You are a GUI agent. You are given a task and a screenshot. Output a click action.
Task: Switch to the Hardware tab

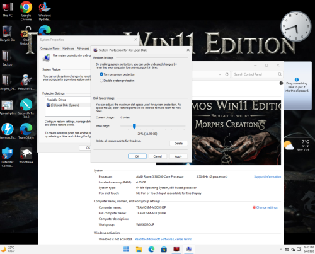[x=68, y=49]
